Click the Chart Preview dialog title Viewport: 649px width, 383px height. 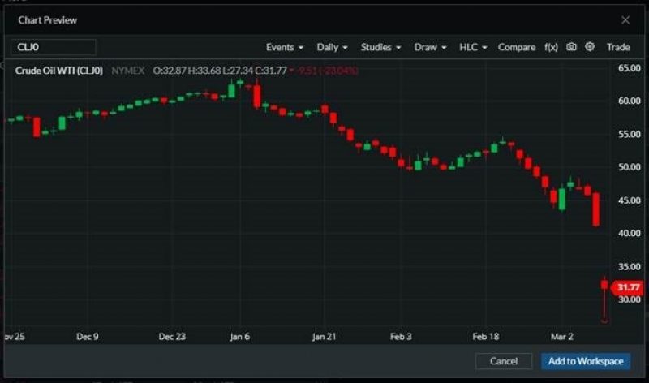(48, 19)
